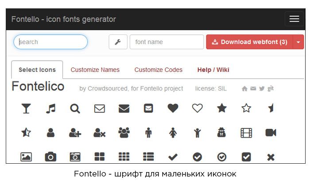
Task: Click the Fontelico font heading
Action: pyautogui.click(x=38, y=86)
